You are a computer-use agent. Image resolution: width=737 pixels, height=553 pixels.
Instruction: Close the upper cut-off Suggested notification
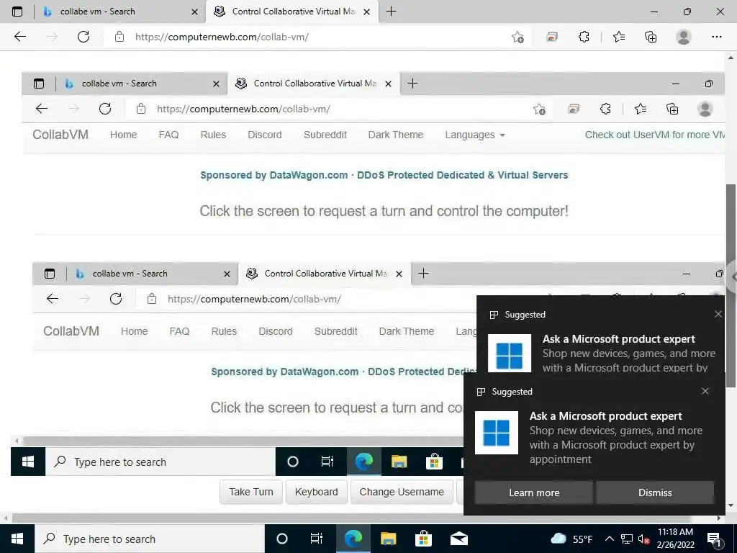click(x=718, y=314)
